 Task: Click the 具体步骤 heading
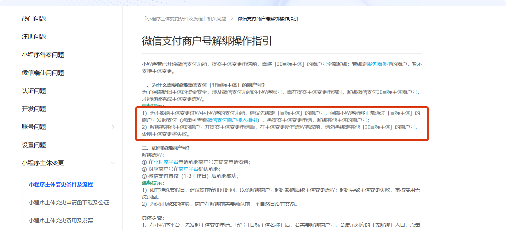point(153,218)
